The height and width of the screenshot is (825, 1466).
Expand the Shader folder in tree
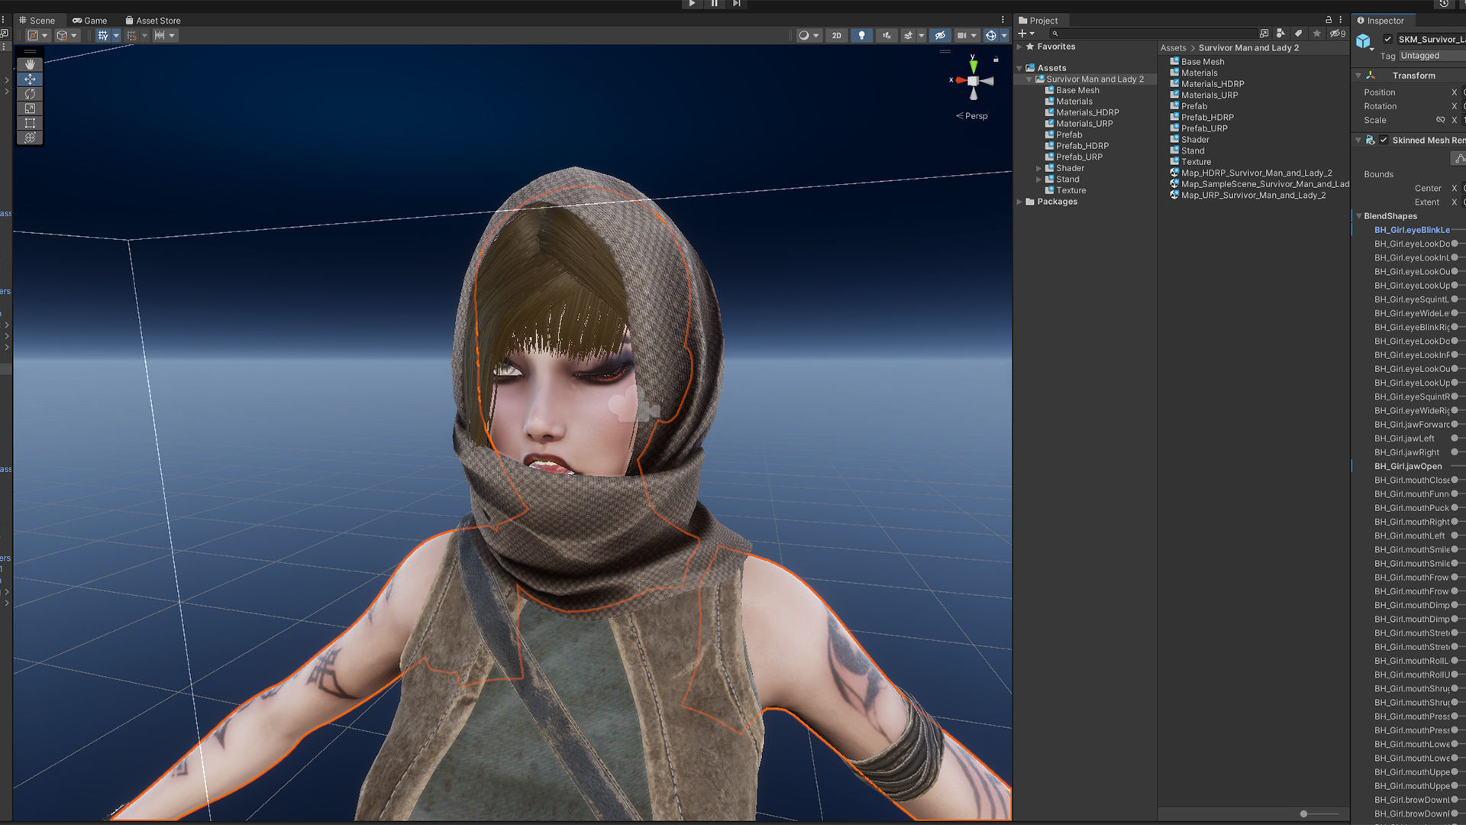click(1038, 168)
